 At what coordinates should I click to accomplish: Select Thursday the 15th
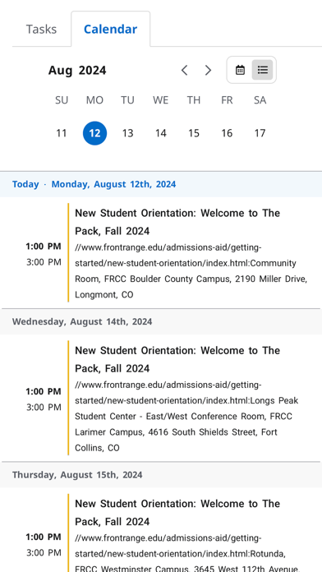coord(194,133)
